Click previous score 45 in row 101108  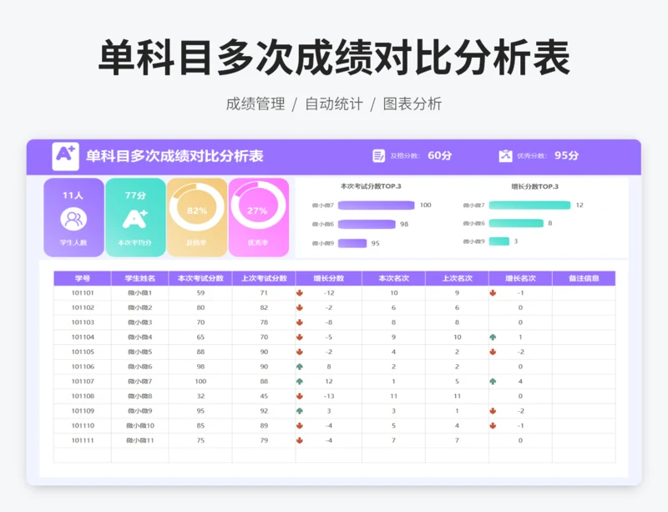coord(264,396)
